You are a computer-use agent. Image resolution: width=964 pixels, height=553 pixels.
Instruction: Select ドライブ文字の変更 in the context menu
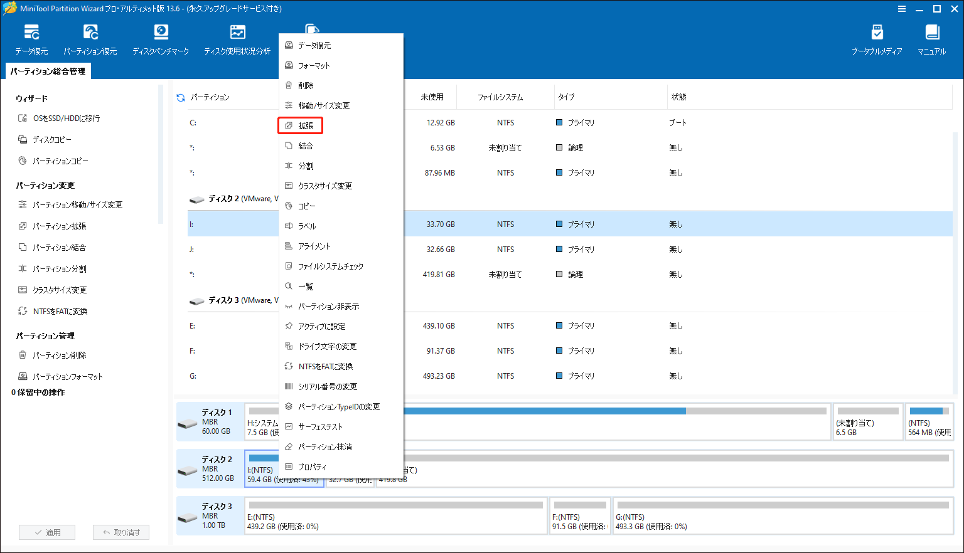(341, 346)
